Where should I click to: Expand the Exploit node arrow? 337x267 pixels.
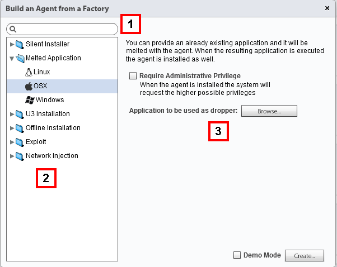point(12,142)
